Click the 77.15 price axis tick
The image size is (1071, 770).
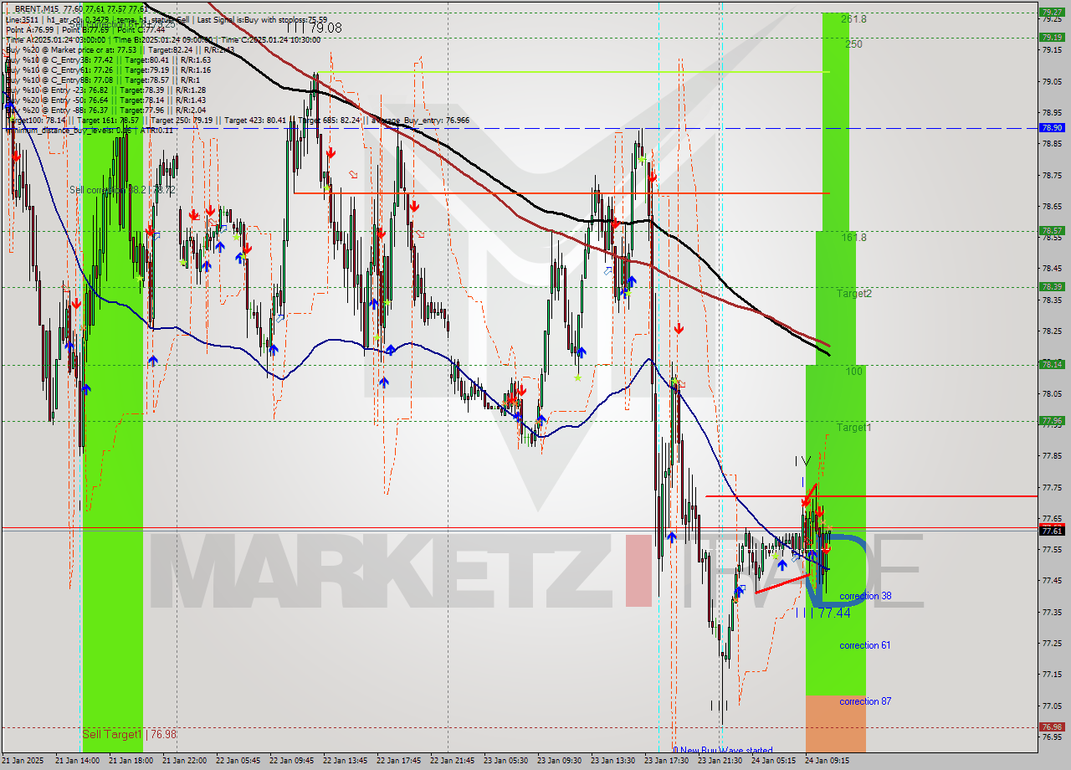pos(1053,675)
